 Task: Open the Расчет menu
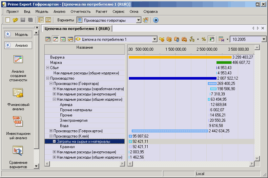(x=102, y=12)
